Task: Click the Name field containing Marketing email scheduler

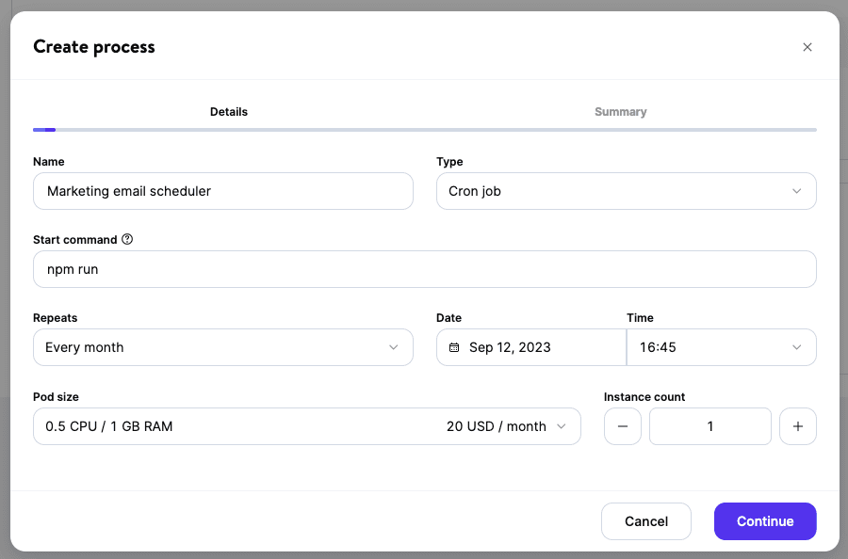Action: [222, 191]
